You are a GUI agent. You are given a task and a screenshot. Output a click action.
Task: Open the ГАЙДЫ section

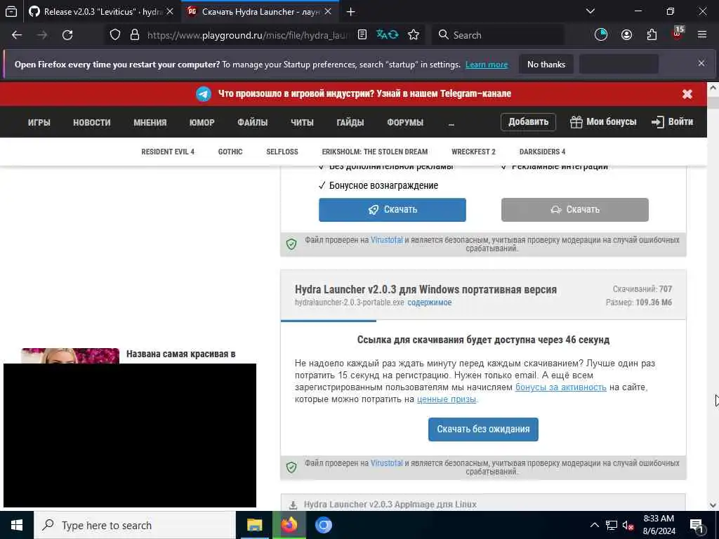point(350,122)
